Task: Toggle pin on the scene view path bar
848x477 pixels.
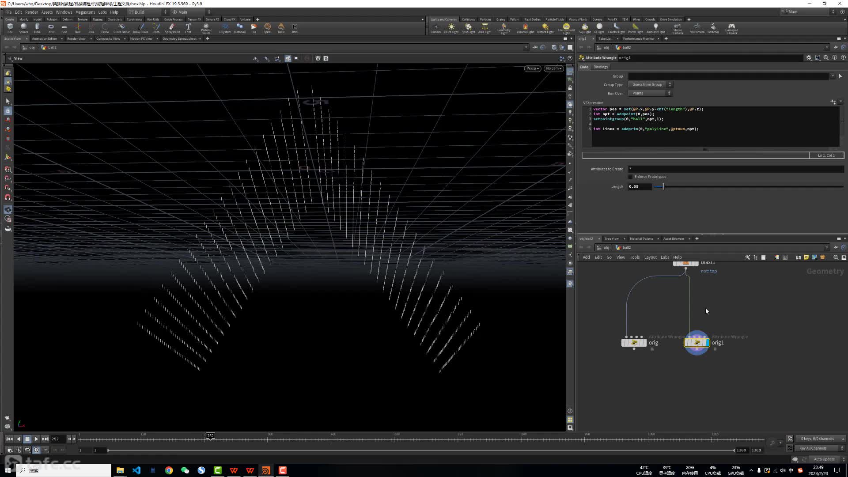Action: (x=535, y=47)
